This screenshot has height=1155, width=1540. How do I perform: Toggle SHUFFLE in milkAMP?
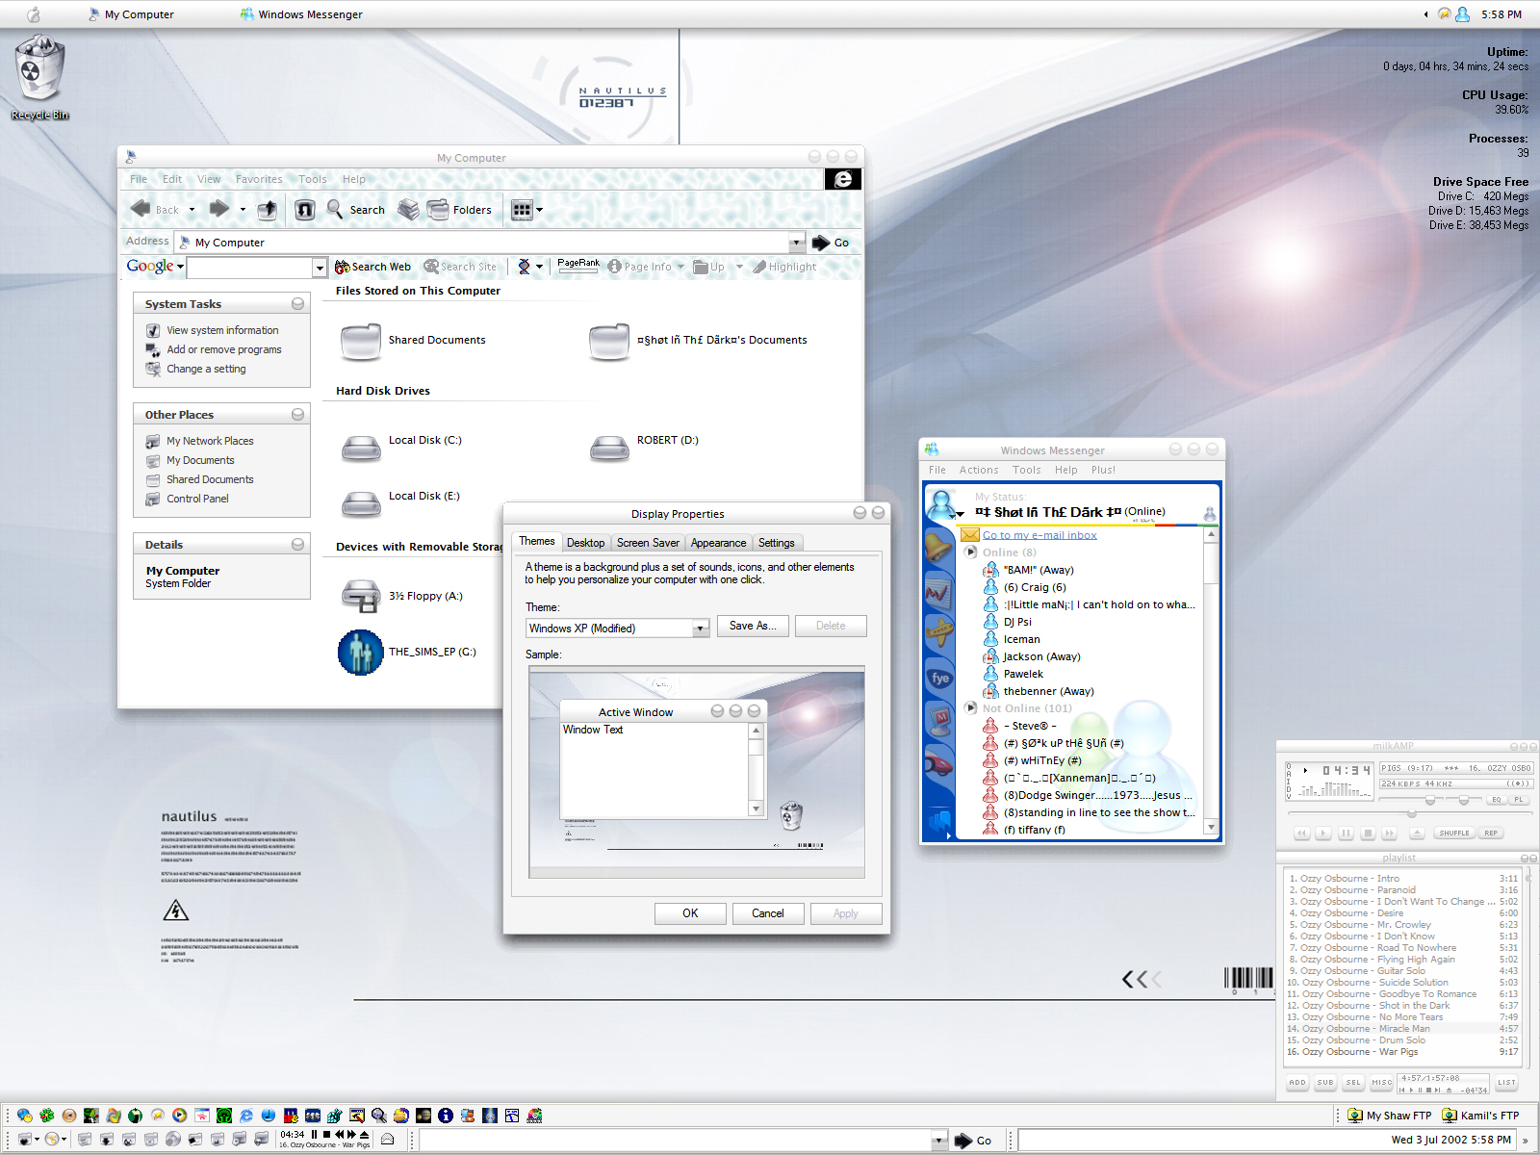(1454, 834)
